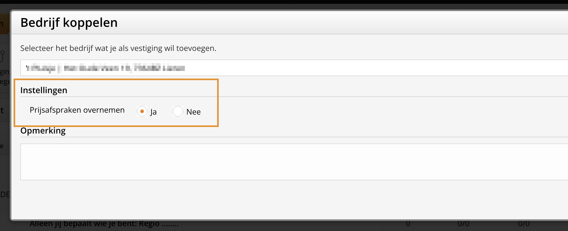Click the "Instellingen" section heading

click(44, 90)
